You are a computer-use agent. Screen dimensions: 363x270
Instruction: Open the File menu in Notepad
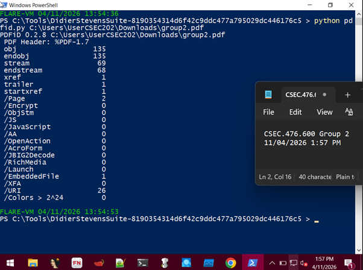268,112
